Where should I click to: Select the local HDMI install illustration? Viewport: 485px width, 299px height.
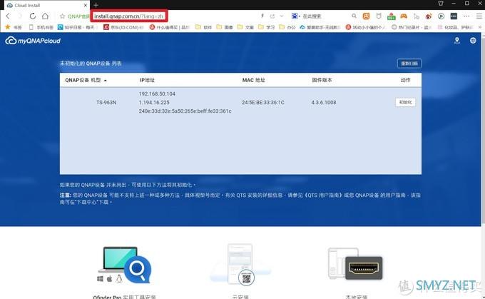tap(355, 263)
